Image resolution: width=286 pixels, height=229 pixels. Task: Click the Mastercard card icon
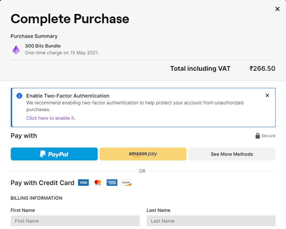[98, 183]
